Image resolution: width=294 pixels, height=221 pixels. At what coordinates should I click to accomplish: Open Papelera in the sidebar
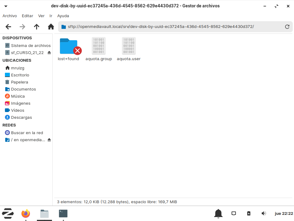(x=19, y=82)
